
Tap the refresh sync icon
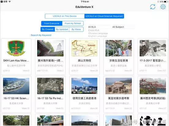click(x=153, y=7)
